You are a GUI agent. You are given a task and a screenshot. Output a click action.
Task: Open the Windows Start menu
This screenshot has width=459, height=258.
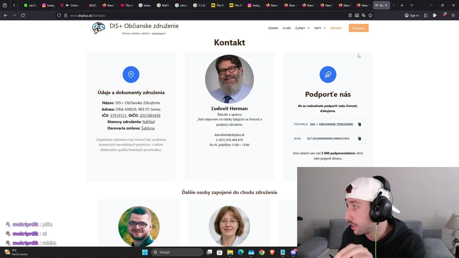[145, 252]
